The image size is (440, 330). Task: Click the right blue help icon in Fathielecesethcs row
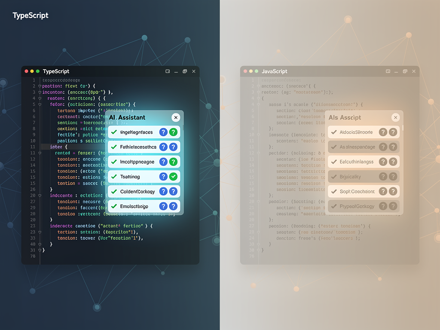tap(174, 147)
